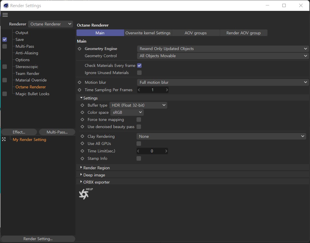Switch to Render AOV group tab
Image resolution: width=310 pixels, height=243 pixels.
tap(243, 33)
